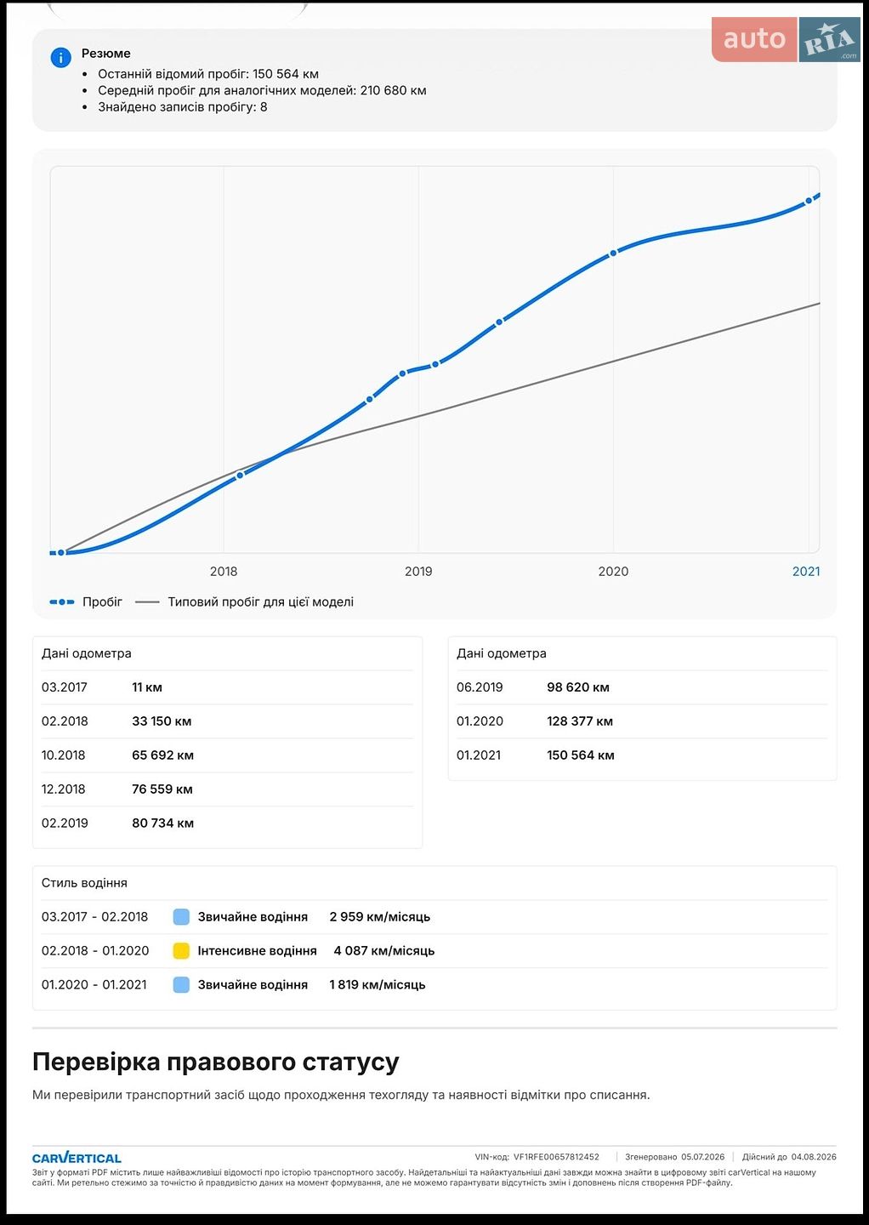869x1225 pixels.
Task: Click the VIN code VF1RFE00657812452
Action: [x=556, y=1157]
